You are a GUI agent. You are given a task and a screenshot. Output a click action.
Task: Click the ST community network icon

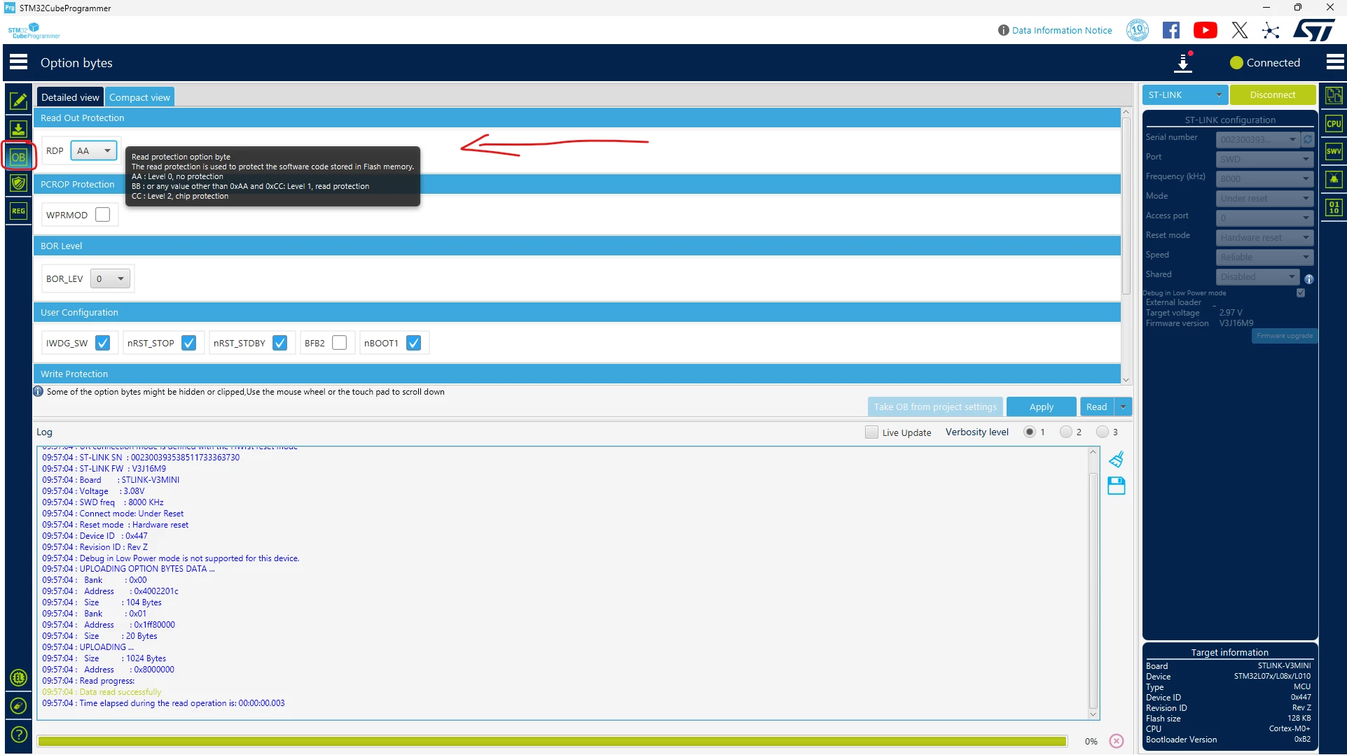point(1271,30)
